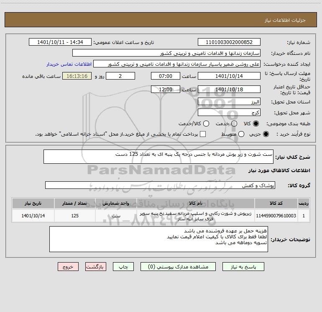Click the چاپ print button
Screen dimensions: 322x312
pos(123,267)
